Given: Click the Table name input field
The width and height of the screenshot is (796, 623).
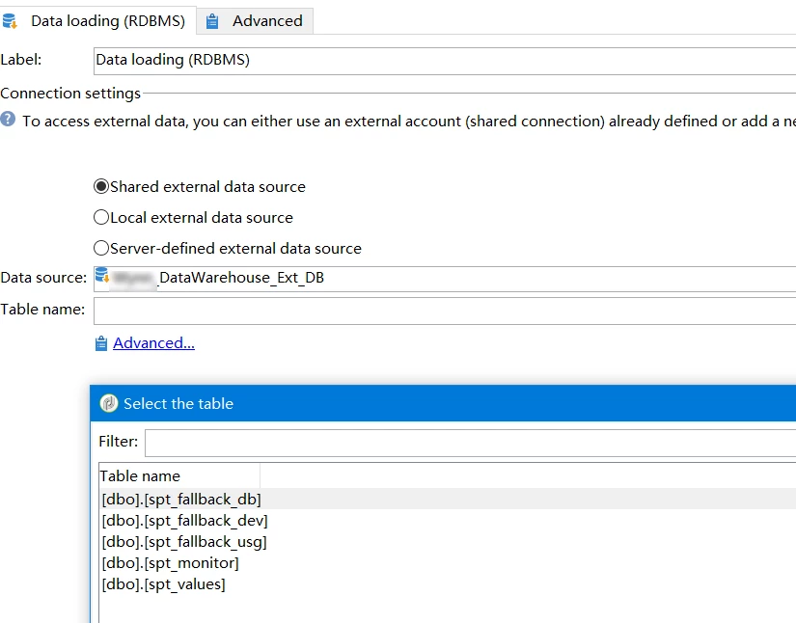Looking at the screenshot, I should point(445,311).
